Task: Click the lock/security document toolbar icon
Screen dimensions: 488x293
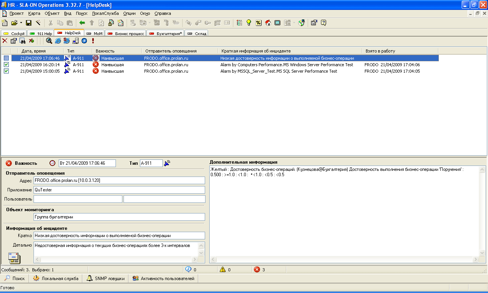Action: (x=111, y=23)
